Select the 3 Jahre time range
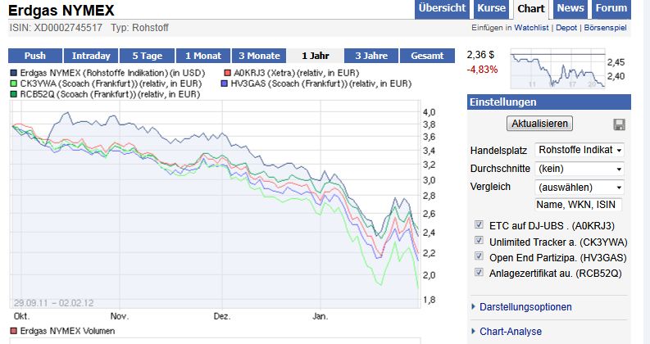 (371, 56)
